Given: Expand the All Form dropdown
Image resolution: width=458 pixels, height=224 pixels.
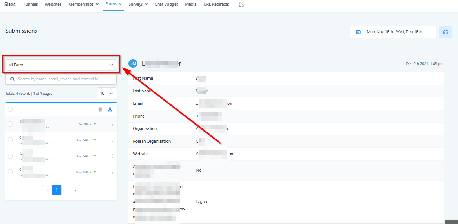Looking at the screenshot, I should tap(61, 65).
